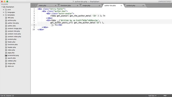The image size is (172, 97).
Task: Close the index.php tab
Action: (56, 5)
